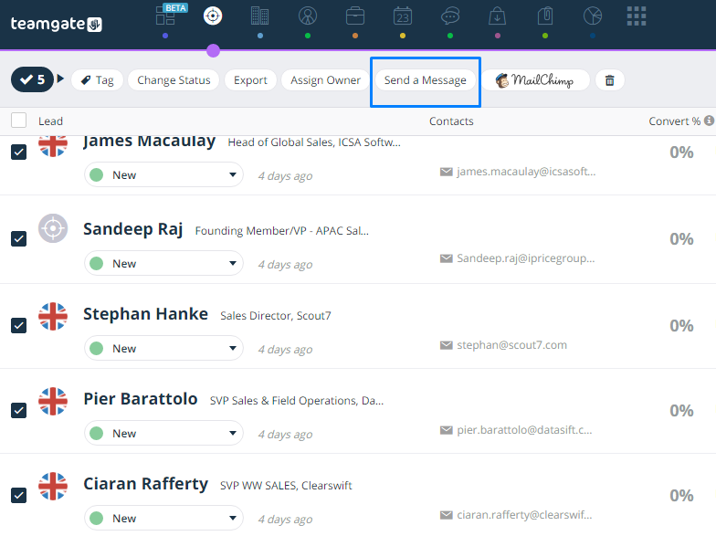The height and width of the screenshot is (536, 716).
Task: Click Pier Barattolo's UK flag avatar
Action: [x=53, y=402]
